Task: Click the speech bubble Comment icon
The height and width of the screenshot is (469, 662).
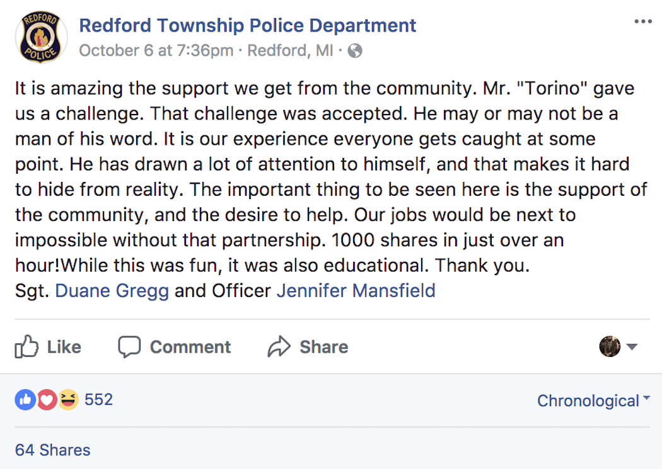Action: pos(129,347)
